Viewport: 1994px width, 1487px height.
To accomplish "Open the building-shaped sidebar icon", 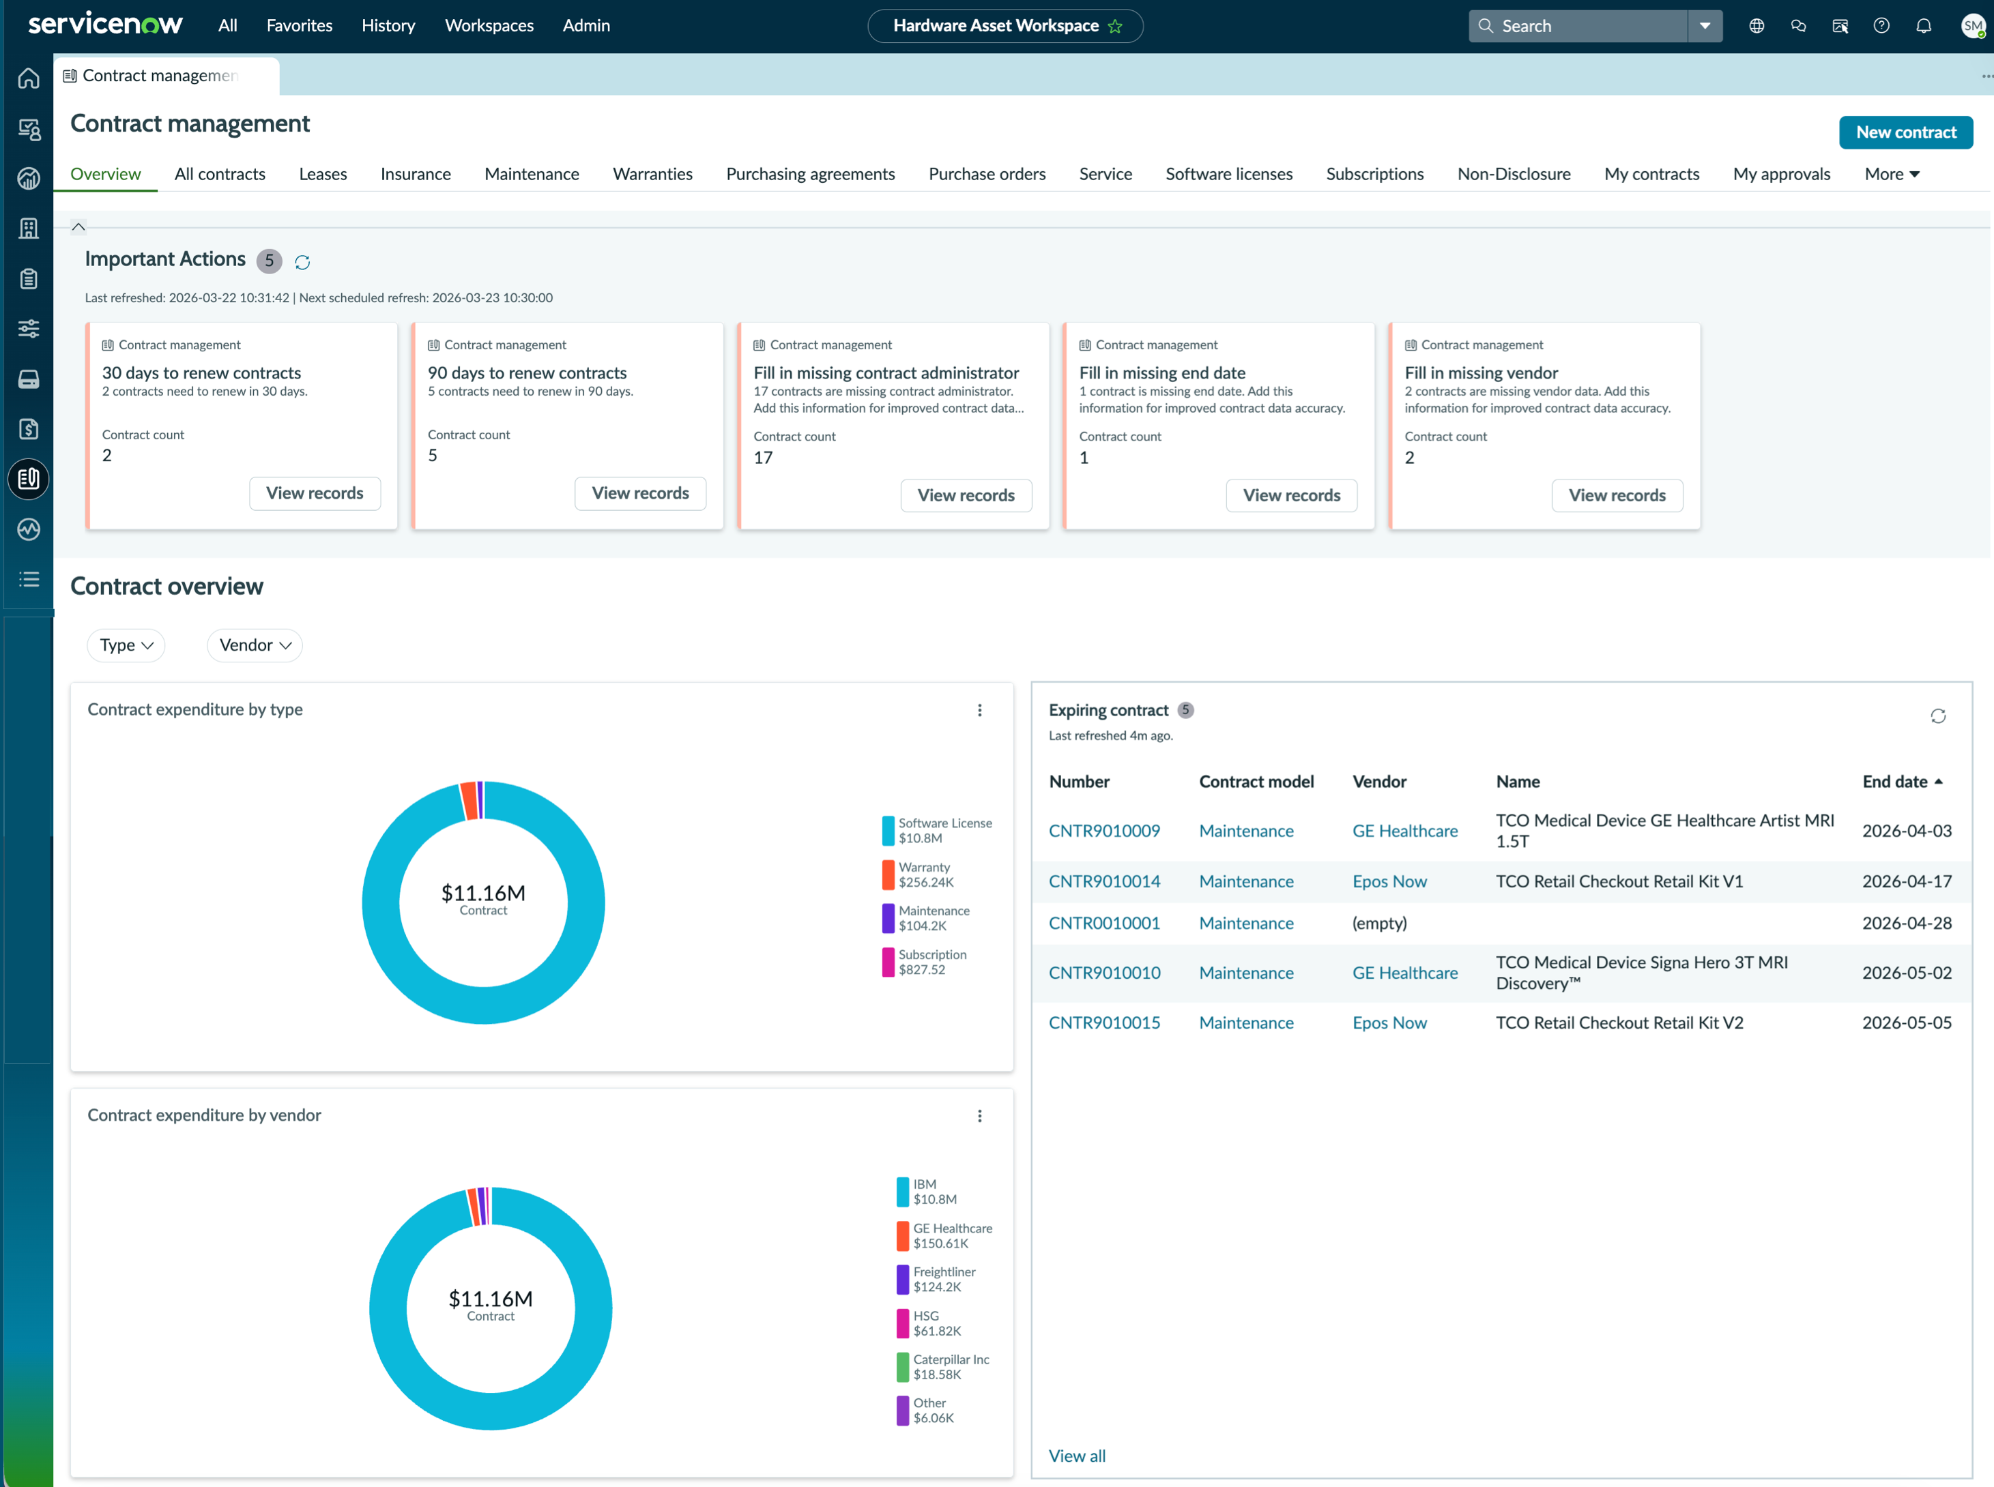I will tap(29, 229).
